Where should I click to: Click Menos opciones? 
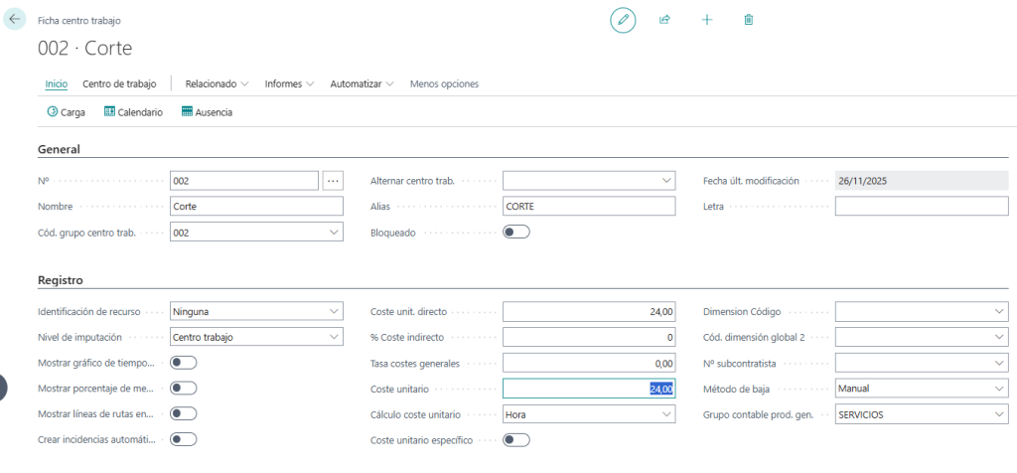[x=444, y=83]
